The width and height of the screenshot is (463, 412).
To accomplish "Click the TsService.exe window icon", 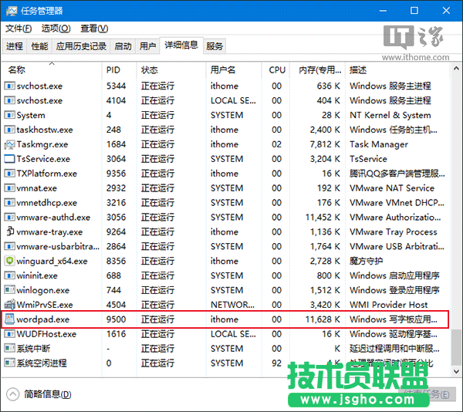I will click(9, 159).
